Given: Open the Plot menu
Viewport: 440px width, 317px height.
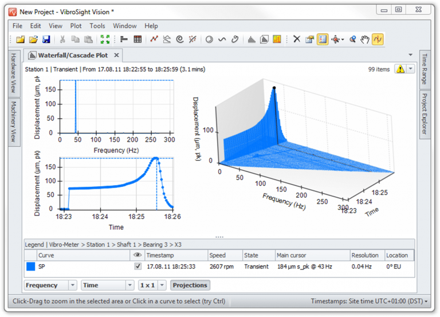Looking at the screenshot, I should click(76, 26).
